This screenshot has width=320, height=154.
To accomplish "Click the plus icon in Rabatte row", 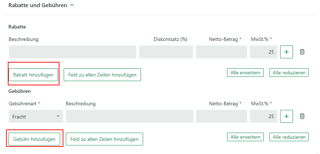I will point(287,52).
